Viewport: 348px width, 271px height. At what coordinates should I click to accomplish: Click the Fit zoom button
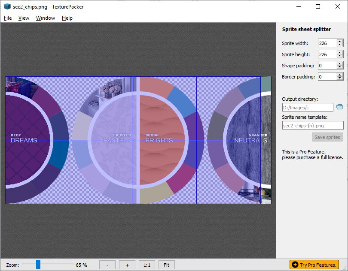pyautogui.click(x=166, y=265)
